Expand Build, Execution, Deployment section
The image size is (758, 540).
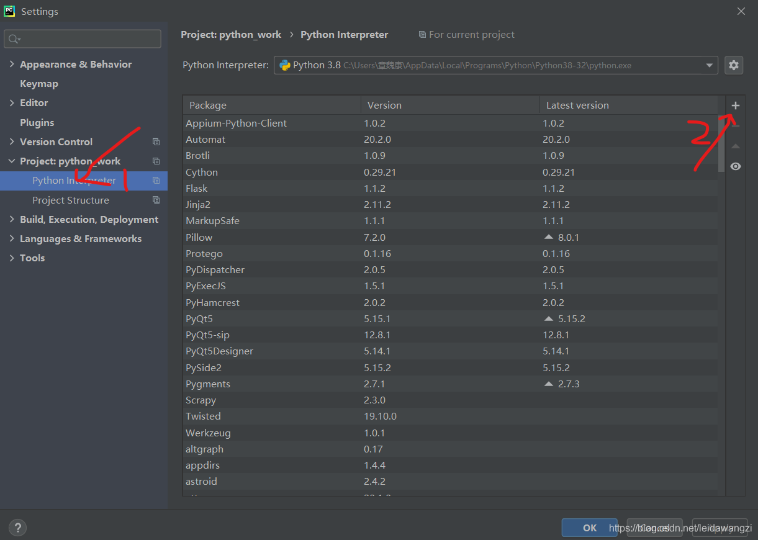tap(12, 220)
